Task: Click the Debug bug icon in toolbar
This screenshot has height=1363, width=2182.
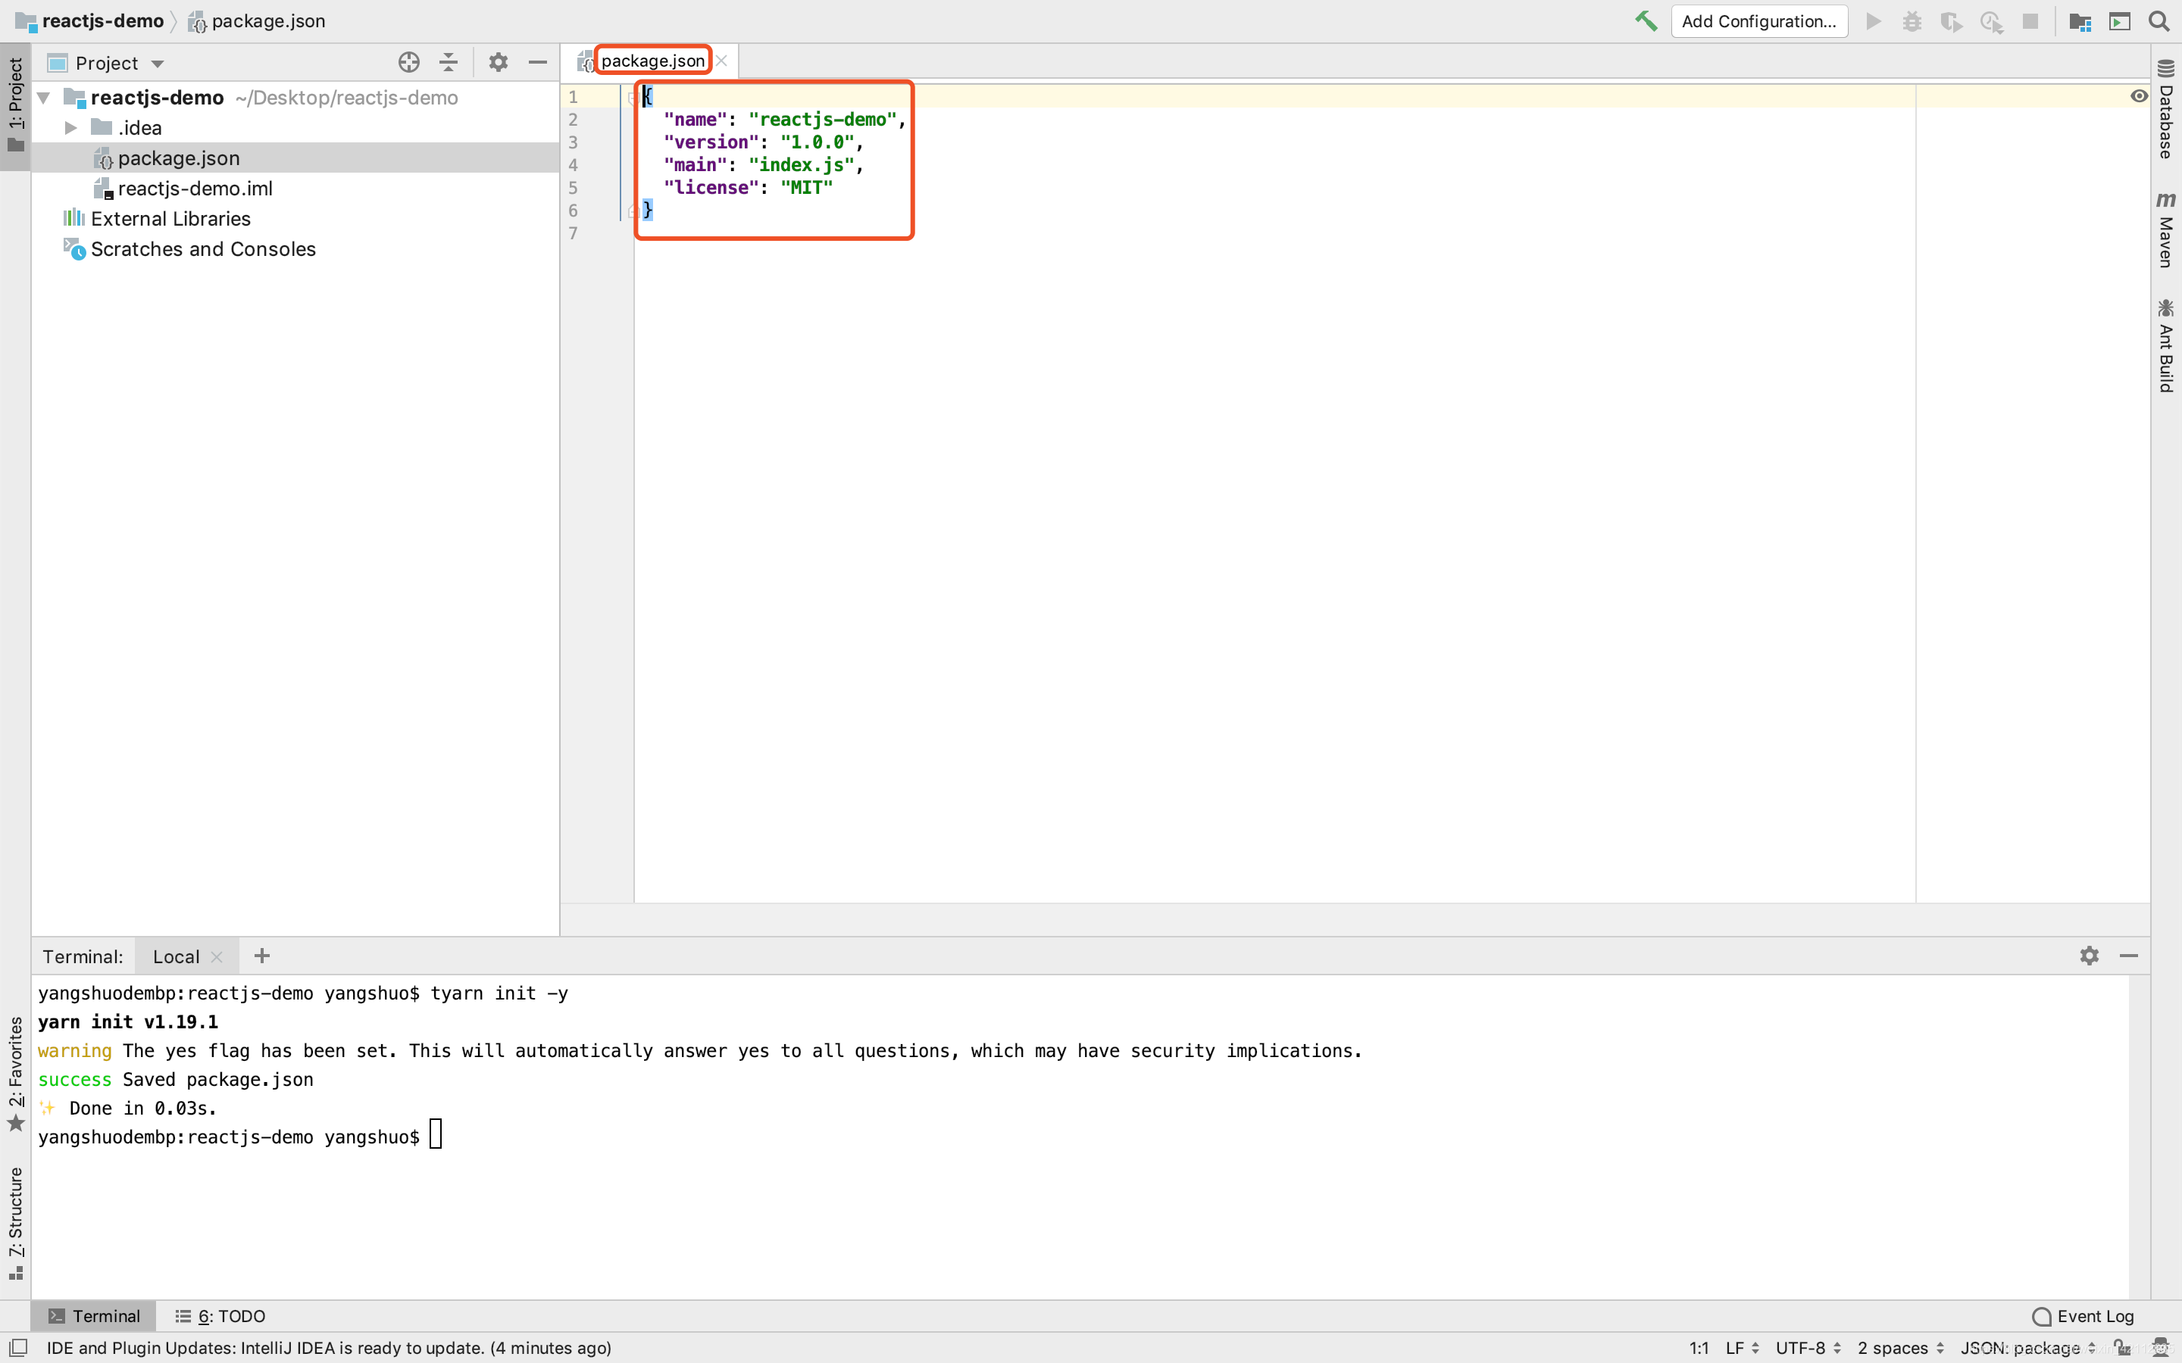Action: coord(1912,20)
